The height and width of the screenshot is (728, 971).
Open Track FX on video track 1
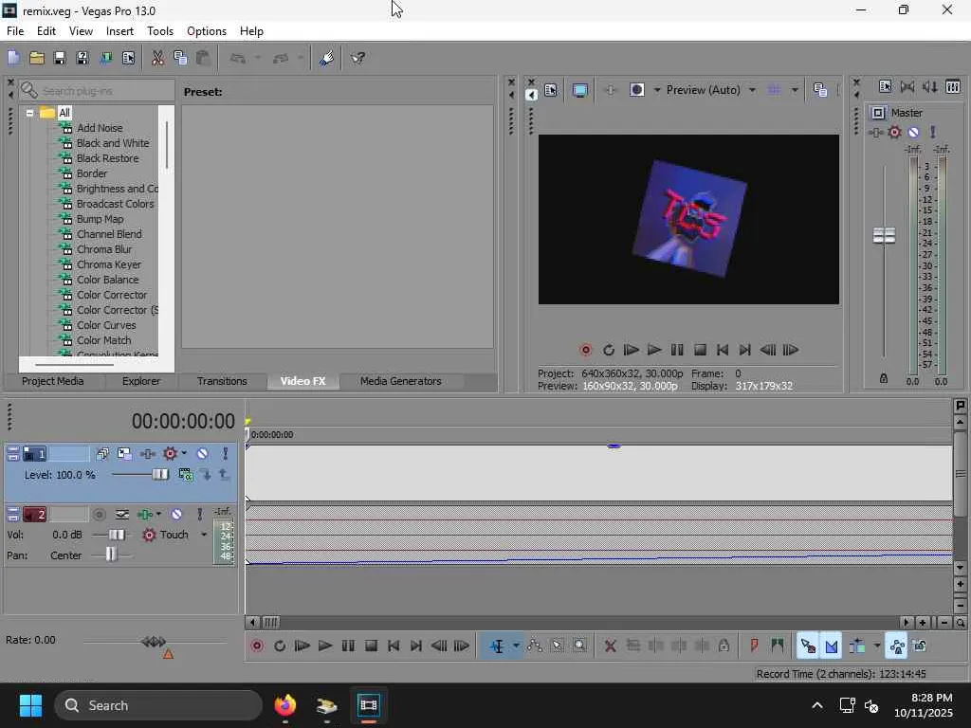tap(147, 454)
